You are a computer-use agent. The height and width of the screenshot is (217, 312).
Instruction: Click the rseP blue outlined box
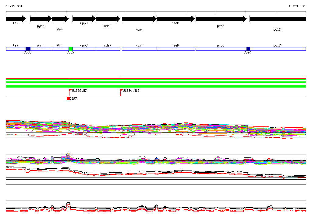tap(176, 49)
